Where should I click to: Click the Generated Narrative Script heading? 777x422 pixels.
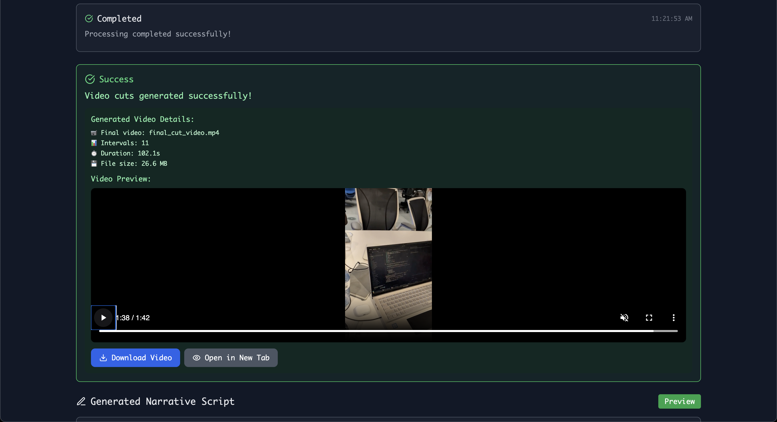[162, 401]
